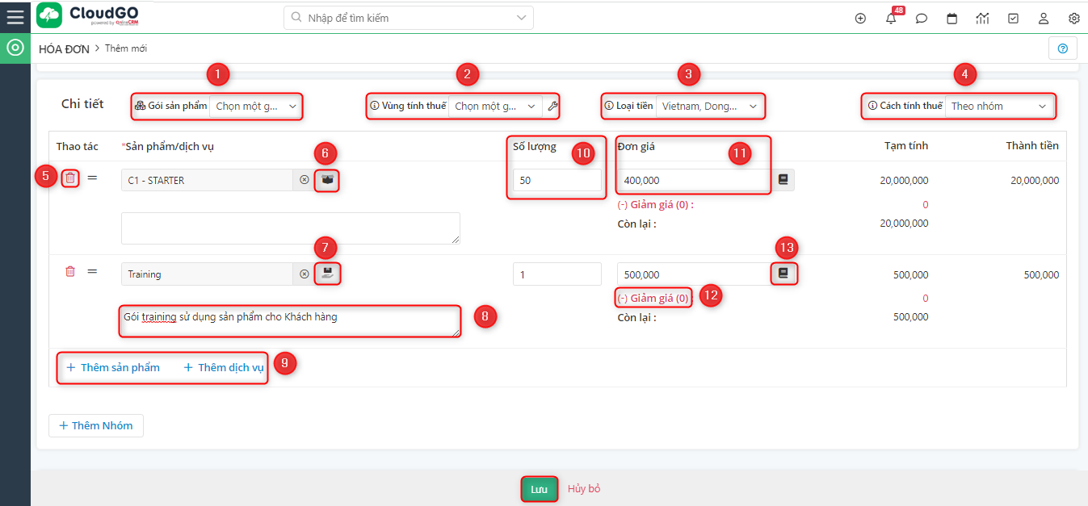
Task: Delete the C1 - STARTER line item
Action: click(x=71, y=178)
